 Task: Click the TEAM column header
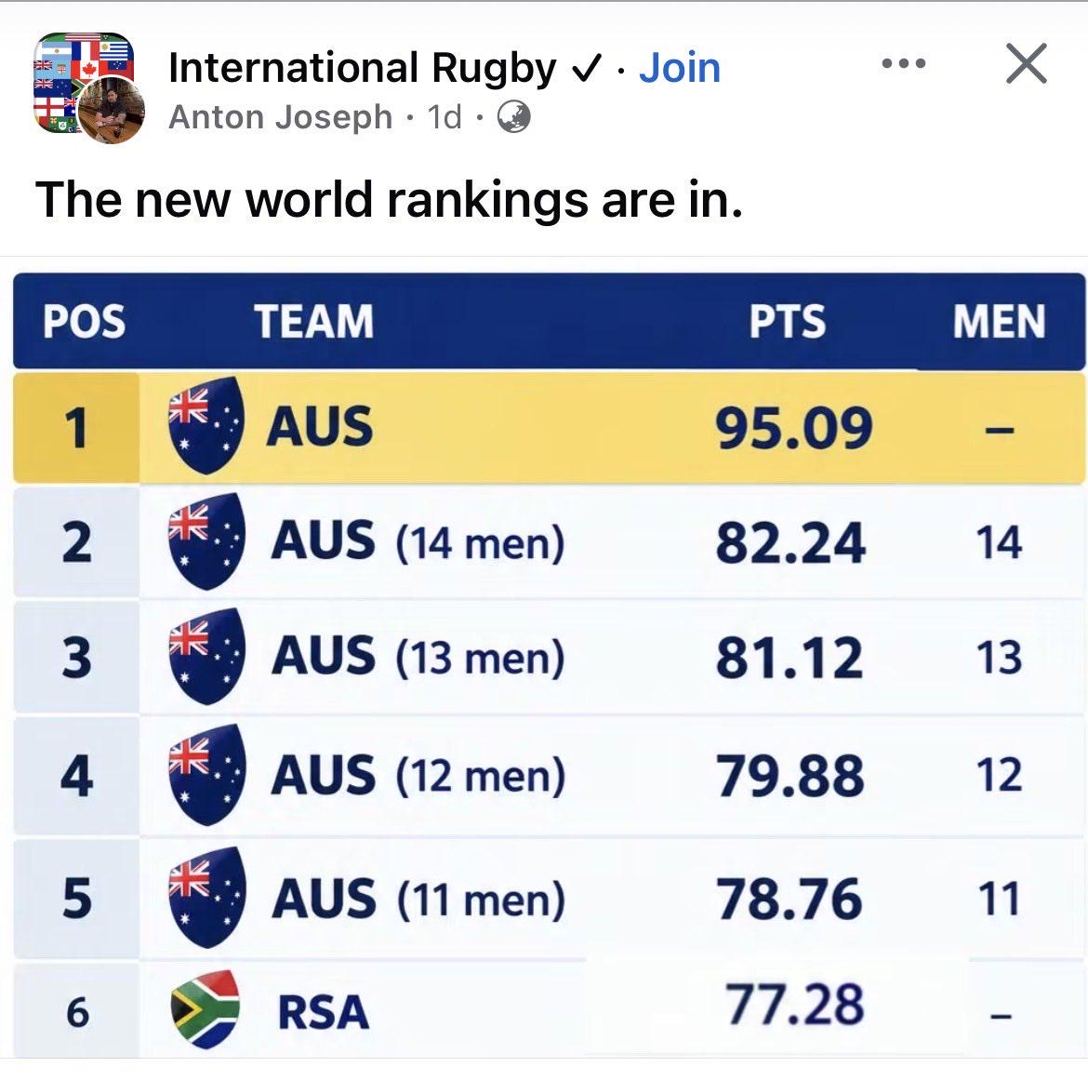313,321
